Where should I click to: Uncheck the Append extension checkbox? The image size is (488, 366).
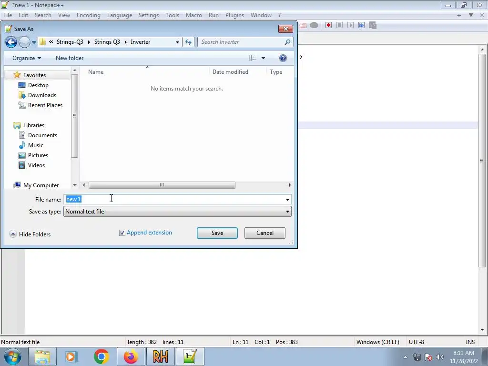pos(122,233)
